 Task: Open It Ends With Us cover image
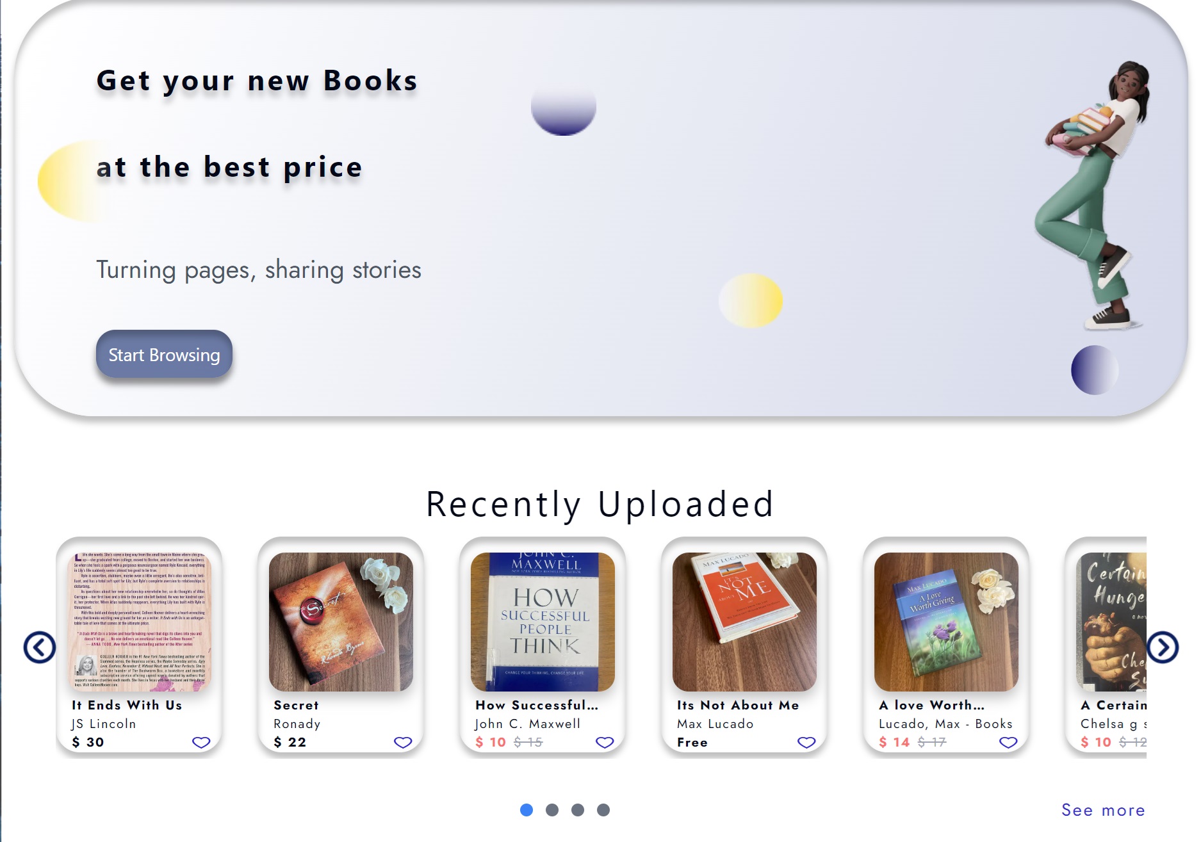coord(139,622)
